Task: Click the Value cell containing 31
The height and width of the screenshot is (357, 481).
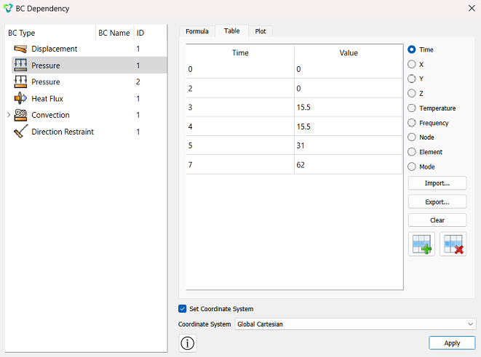Action: click(x=348, y=145)
